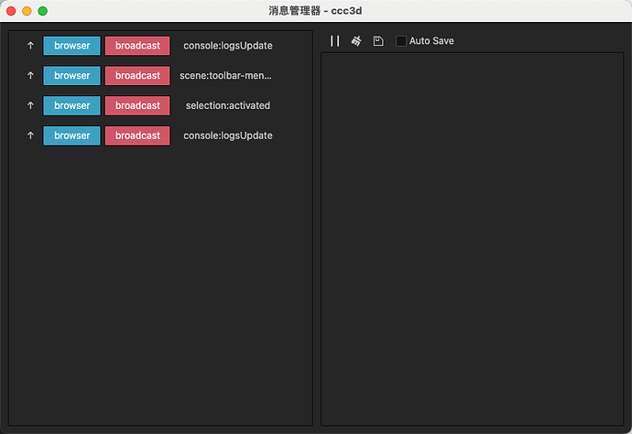Screen dimensions: 632x434
Task: Click inside the empty message detail panel
Action: [x=473, y=239]
